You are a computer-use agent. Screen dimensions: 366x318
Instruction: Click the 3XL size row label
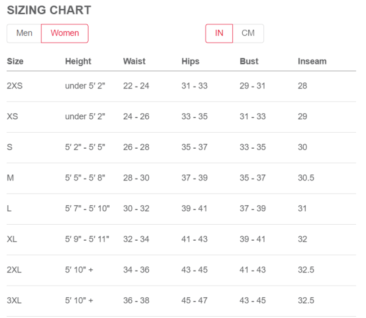[14, 300]
